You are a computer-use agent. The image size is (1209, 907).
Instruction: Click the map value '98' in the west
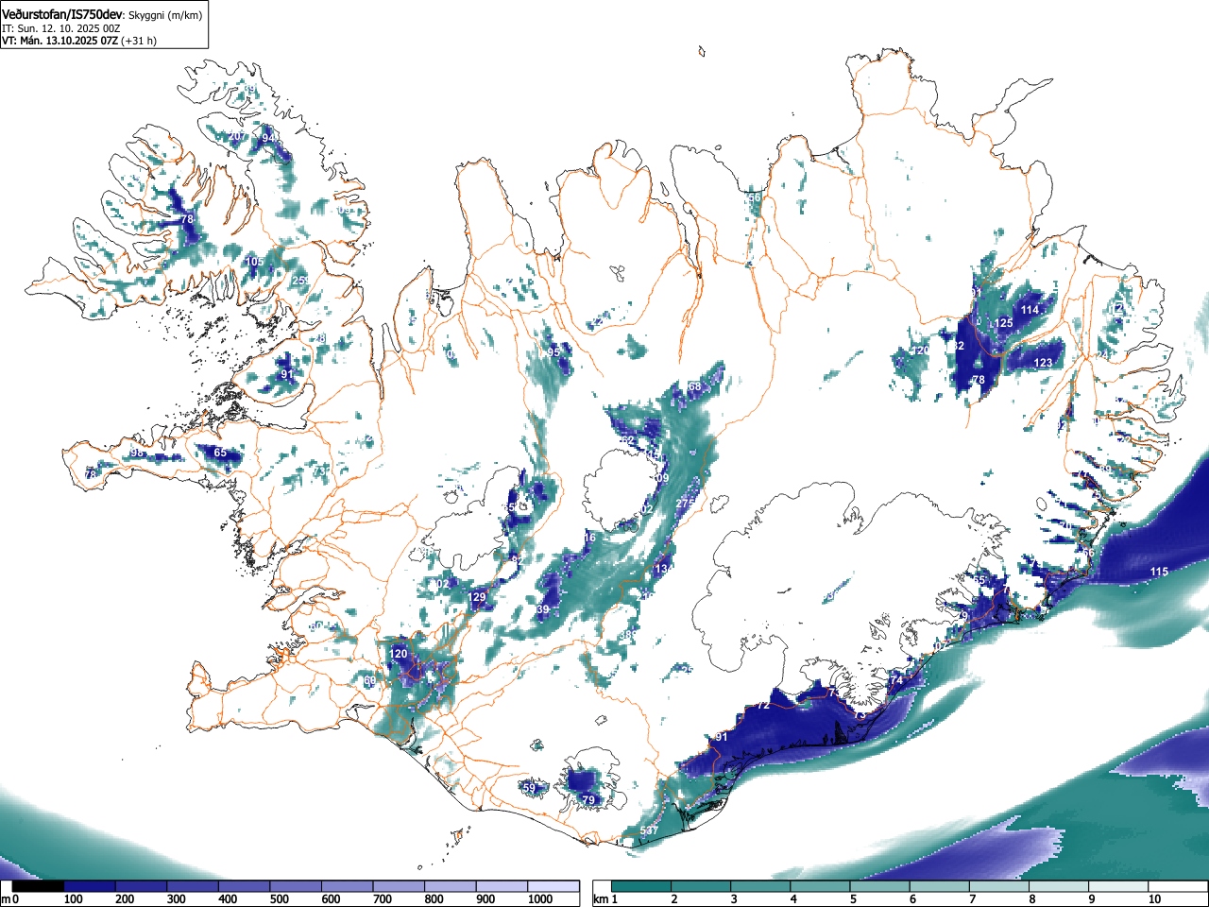click(x=137, y=453)
